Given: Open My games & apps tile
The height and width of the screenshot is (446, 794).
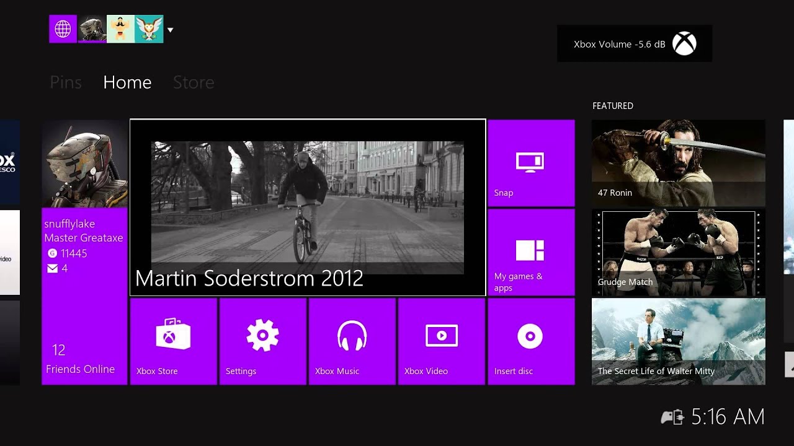Looking at the screenshot, I should point(531,252).
